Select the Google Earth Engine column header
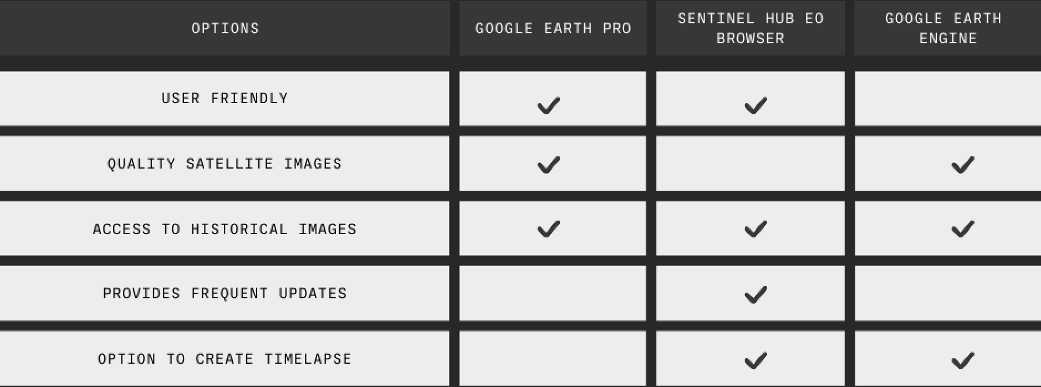This screenshot has width=1041, height=387. click(x=948, y=28)
